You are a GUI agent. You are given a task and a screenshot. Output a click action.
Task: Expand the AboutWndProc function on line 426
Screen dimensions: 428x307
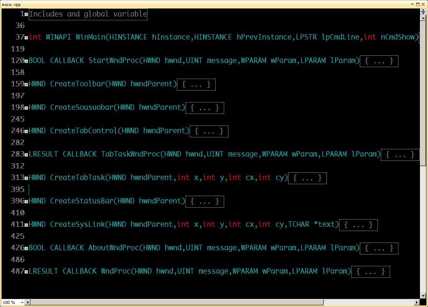[x=26, y=249]
